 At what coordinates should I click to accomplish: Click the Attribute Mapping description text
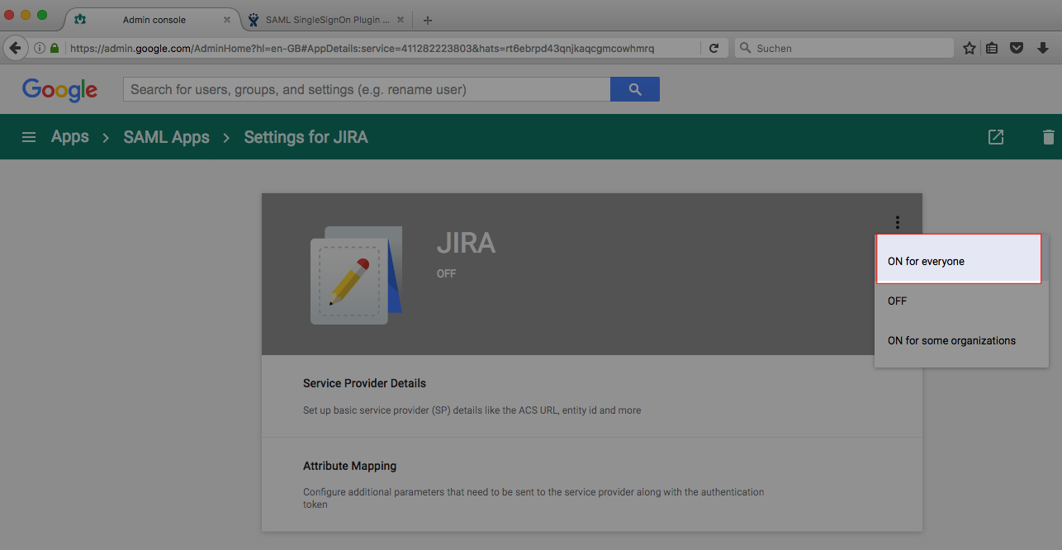click(x=533, y=498)
